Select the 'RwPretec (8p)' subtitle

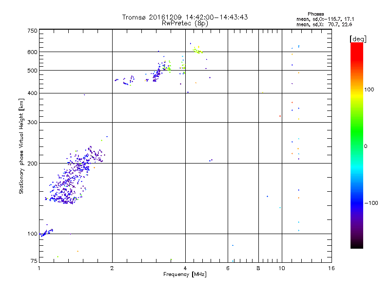pyautogui.click(x=185, y=23)
